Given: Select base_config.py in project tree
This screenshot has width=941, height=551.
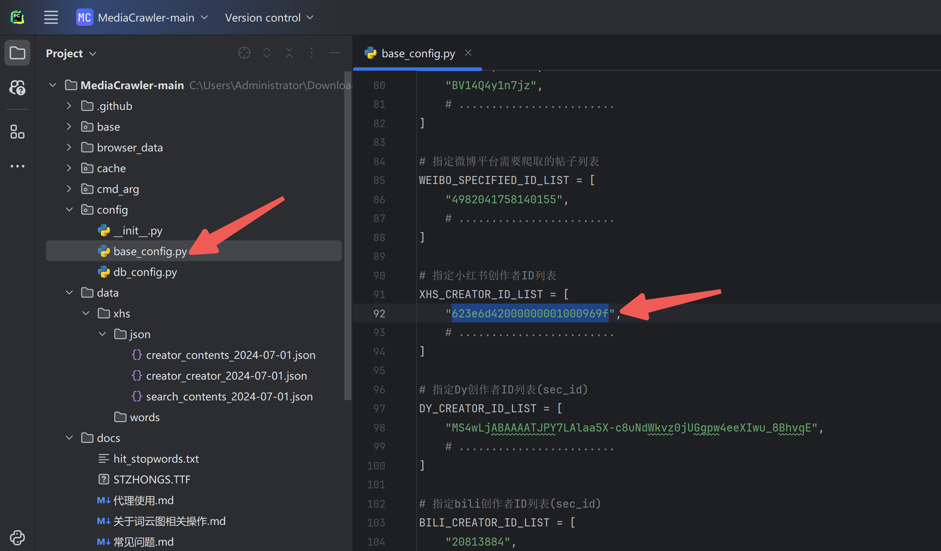Looking at the screenshot, I should [194, 251].
